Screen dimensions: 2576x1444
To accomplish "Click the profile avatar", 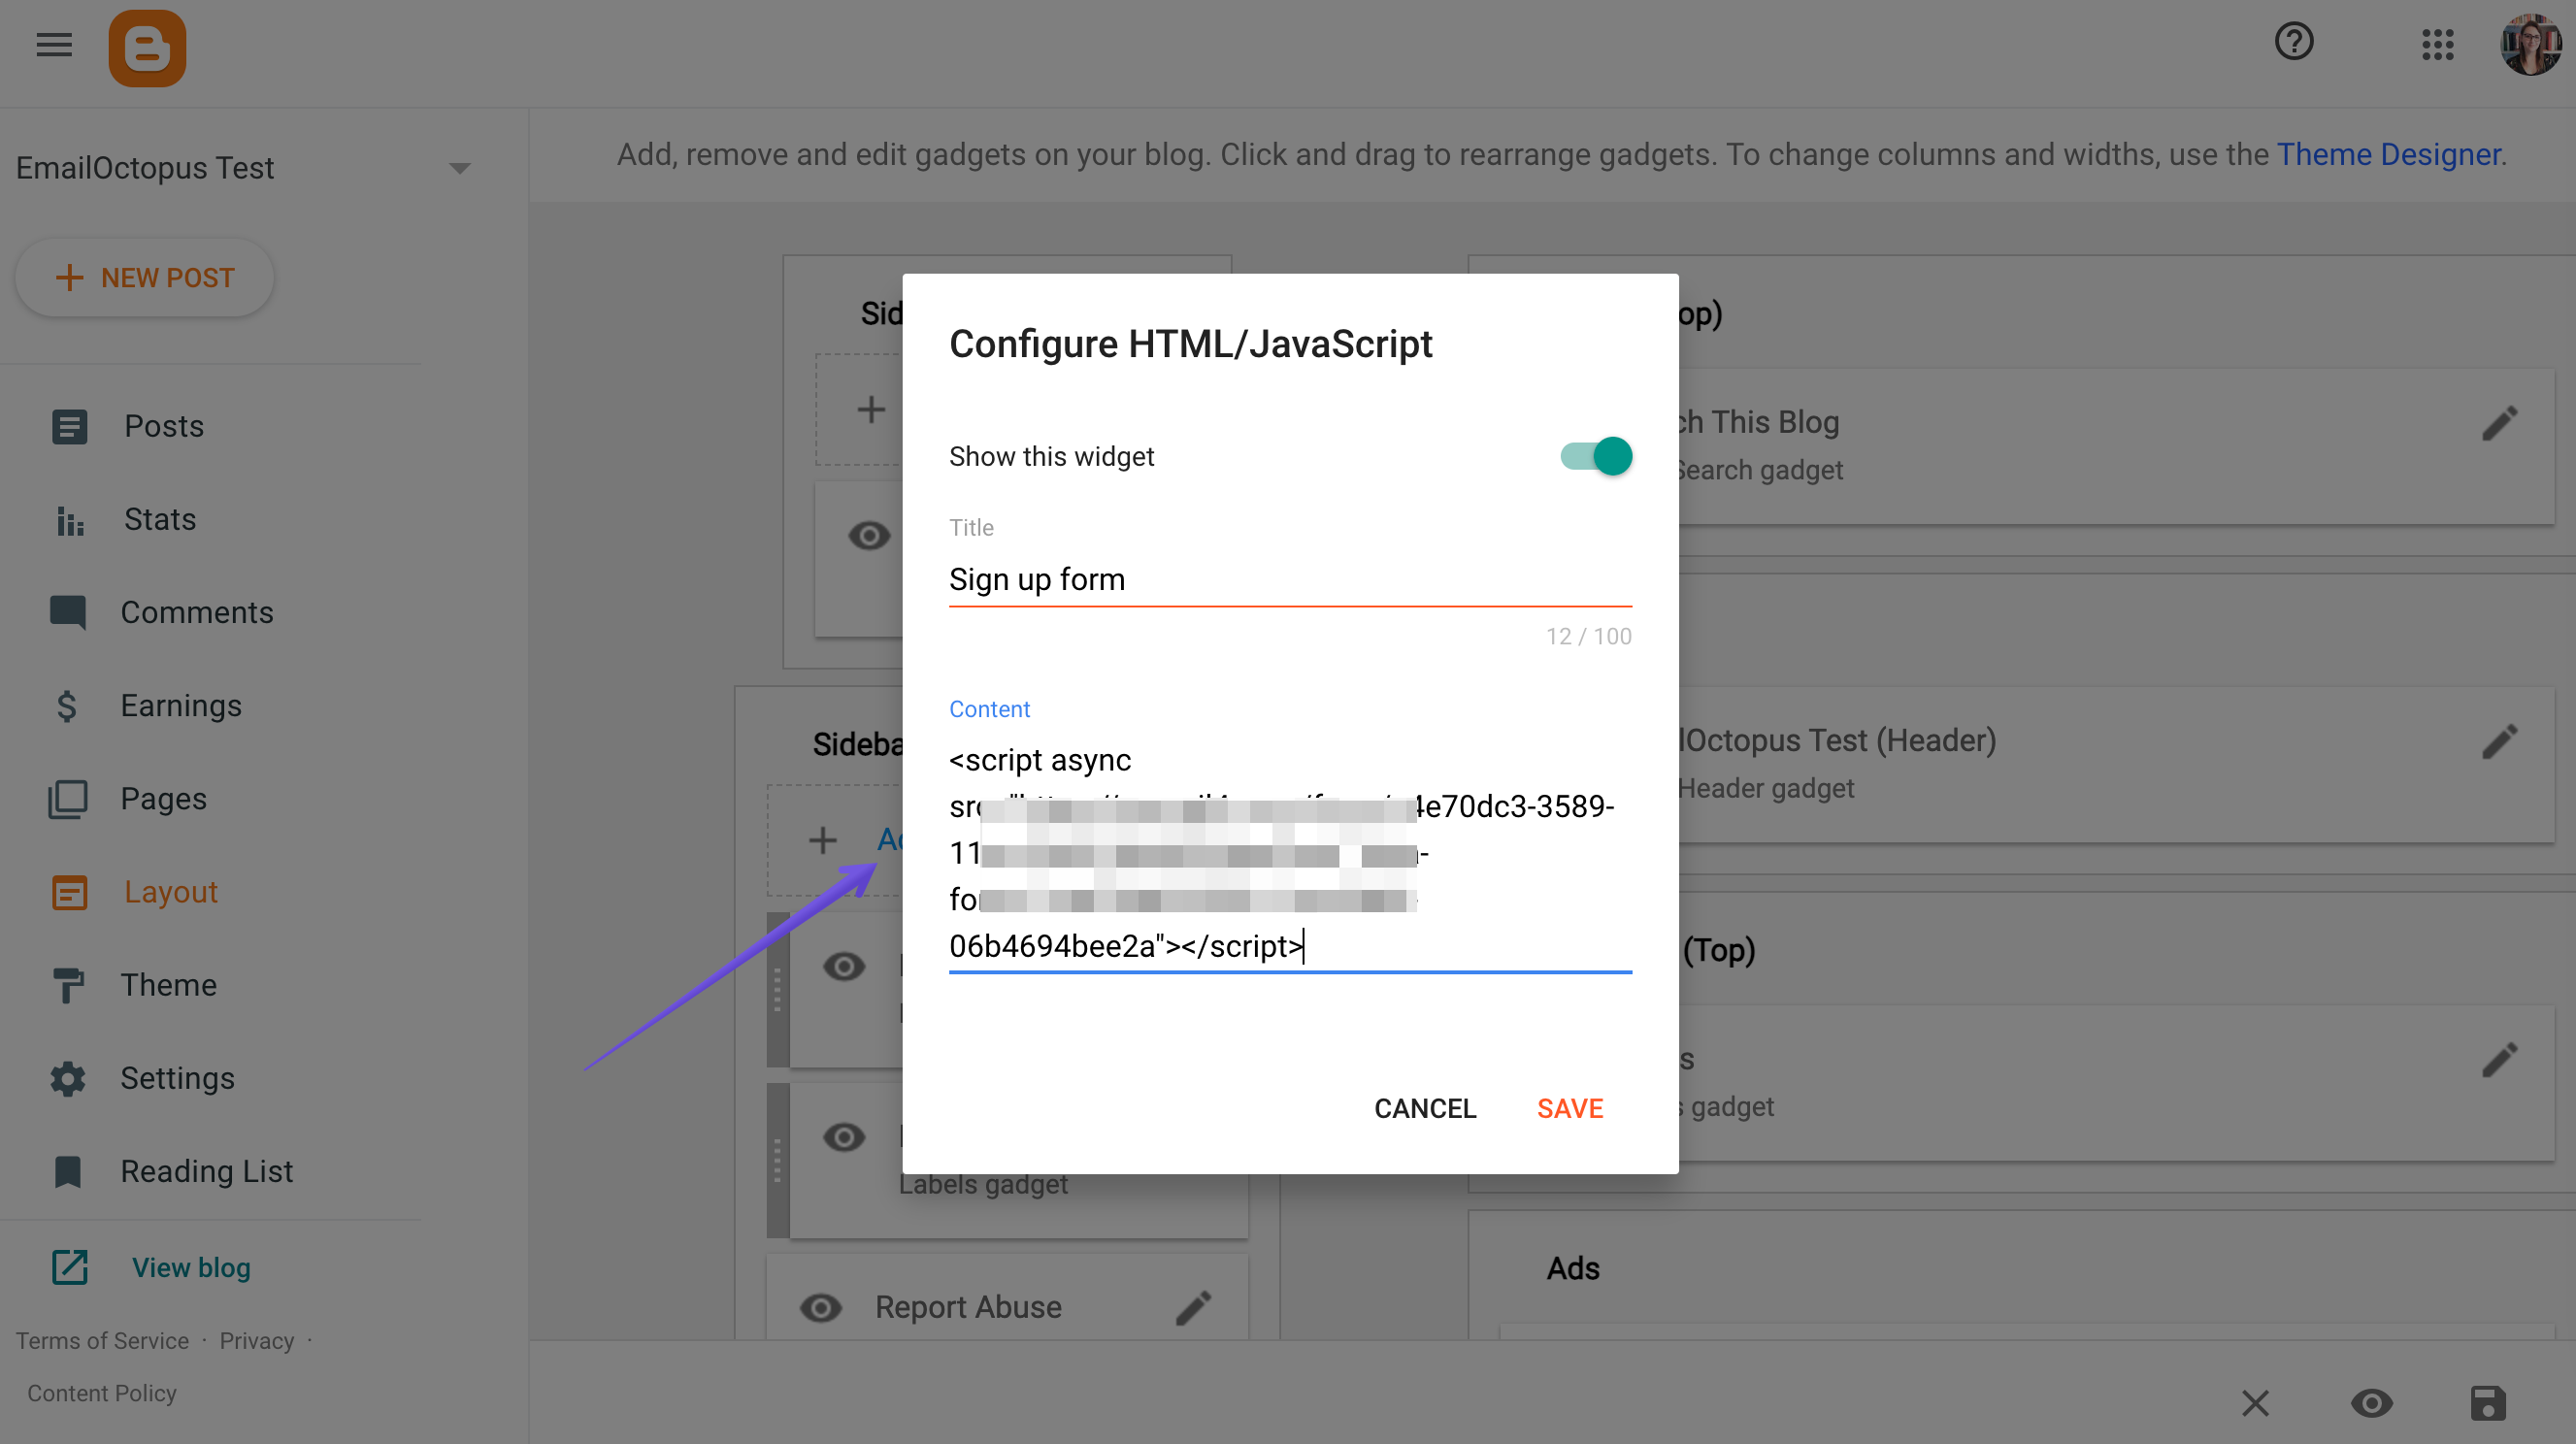I will pos(2529,45).
